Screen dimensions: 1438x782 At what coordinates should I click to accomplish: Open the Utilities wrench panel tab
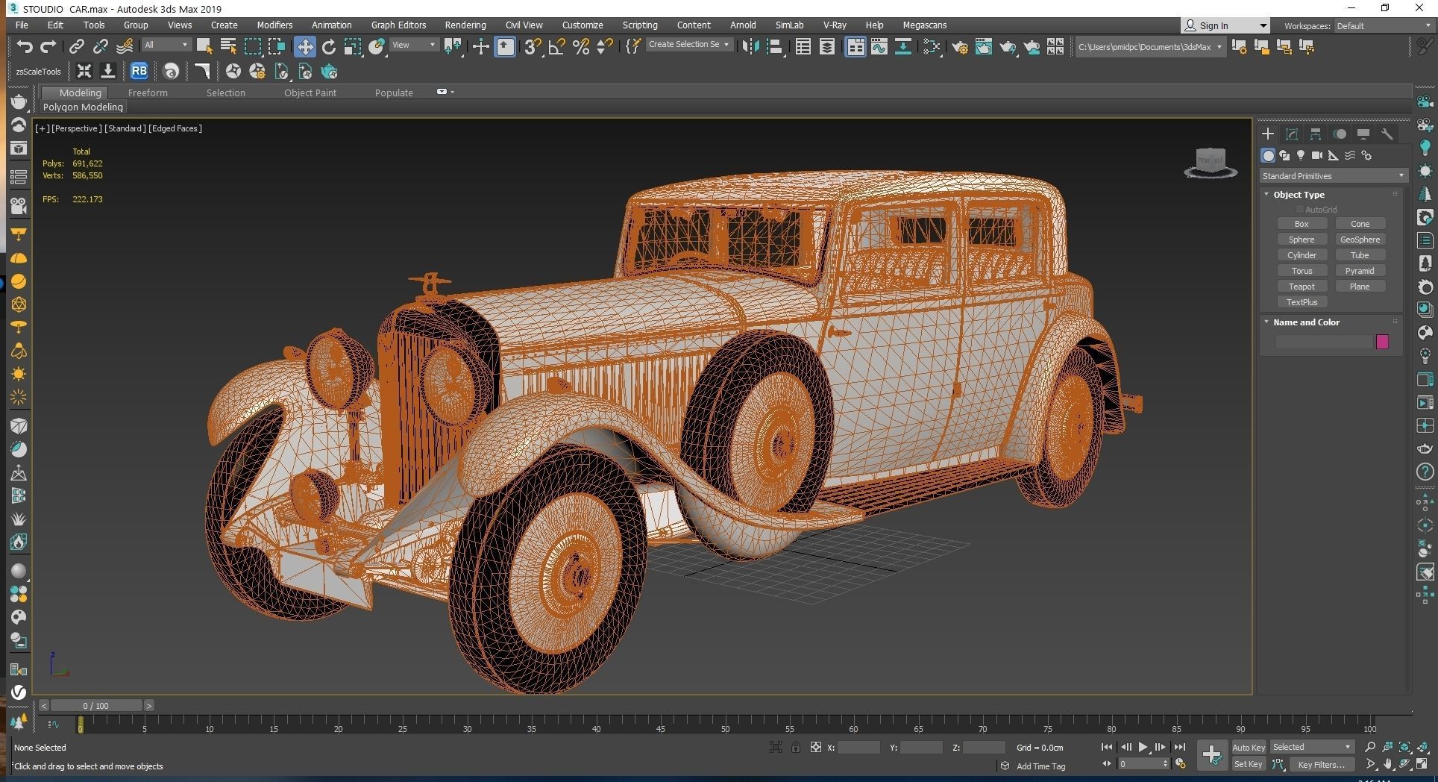[1387, 134]
